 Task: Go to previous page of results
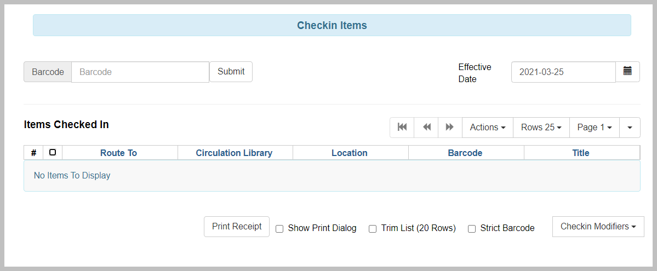(426, 128)
